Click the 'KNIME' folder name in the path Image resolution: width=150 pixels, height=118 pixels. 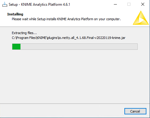(42, 38)
